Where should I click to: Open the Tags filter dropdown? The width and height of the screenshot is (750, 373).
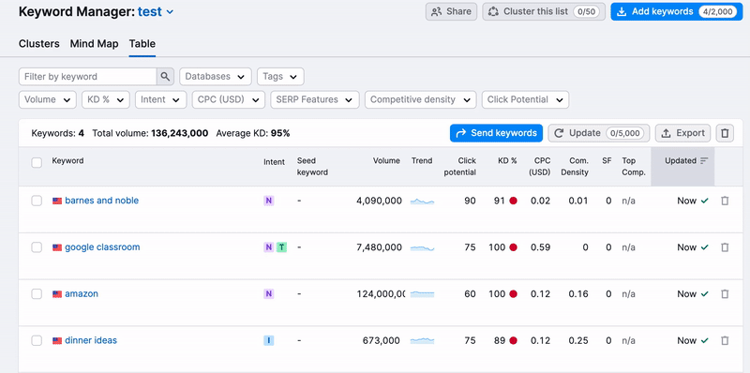[x=280, y=77]
